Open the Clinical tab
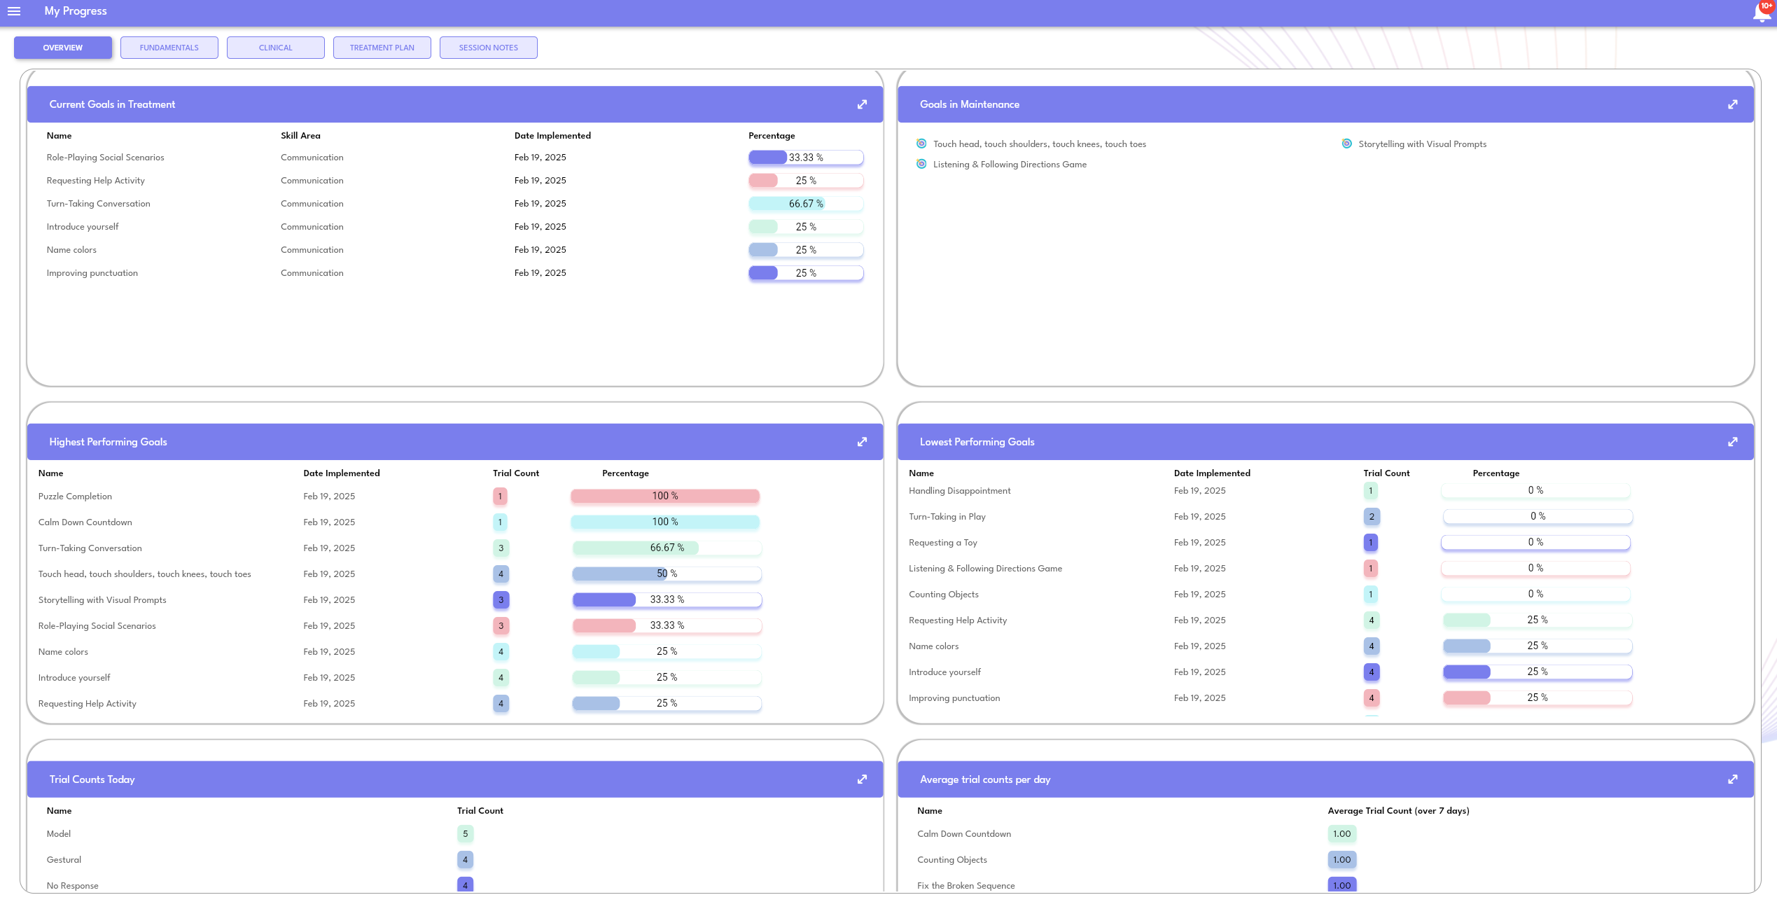Screen dimensions: 1777x902 tap(275, 48)
